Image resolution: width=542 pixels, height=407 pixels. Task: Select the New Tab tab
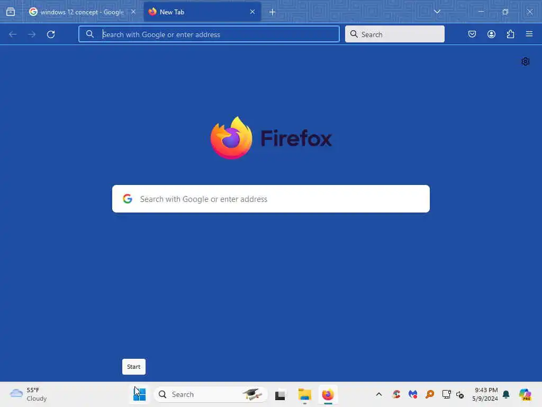pyautogui.click(x=202, y=12)
